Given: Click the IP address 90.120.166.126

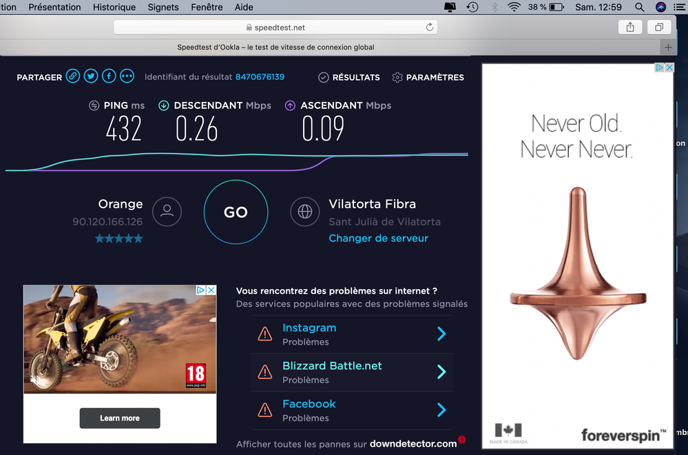Looking at the screenshot, I should tap(107, 222).
